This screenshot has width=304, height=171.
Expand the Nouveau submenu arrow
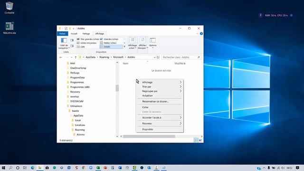click(x=180, y=123)
